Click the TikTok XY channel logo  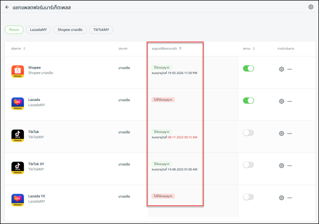tap(17, 168)
